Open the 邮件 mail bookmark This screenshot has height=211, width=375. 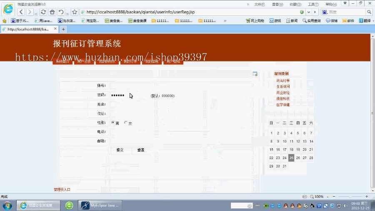point(348,21)
